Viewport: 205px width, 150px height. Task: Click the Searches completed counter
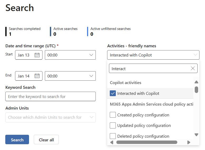click(x=23, y=31)
